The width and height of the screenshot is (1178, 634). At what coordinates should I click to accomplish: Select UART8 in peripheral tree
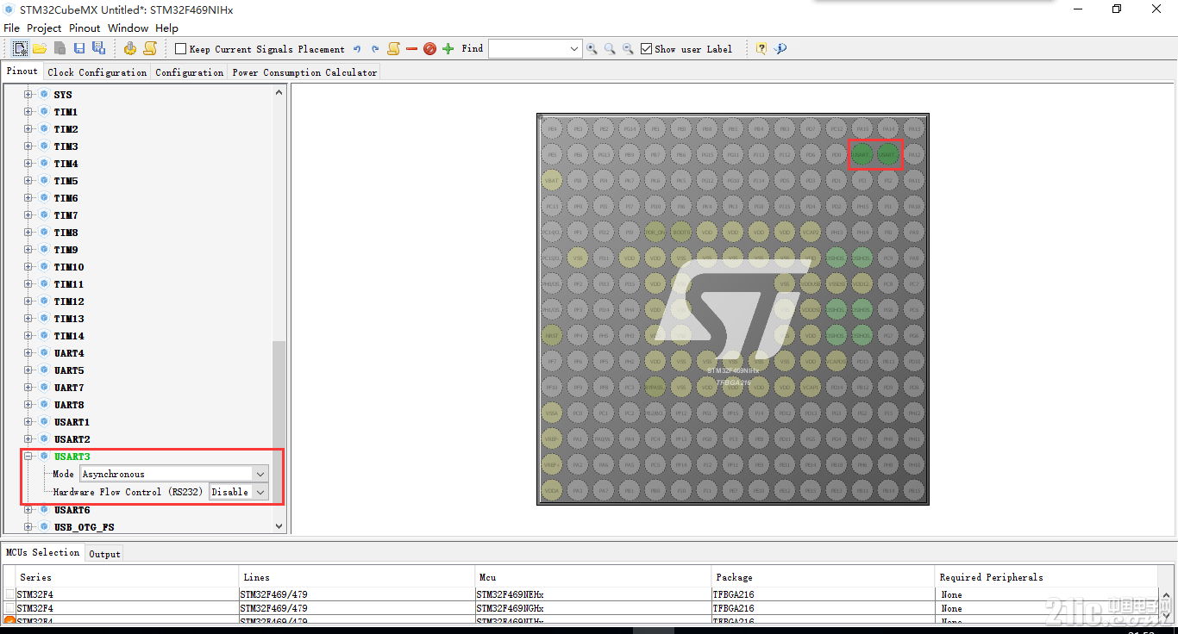[69, 405]
